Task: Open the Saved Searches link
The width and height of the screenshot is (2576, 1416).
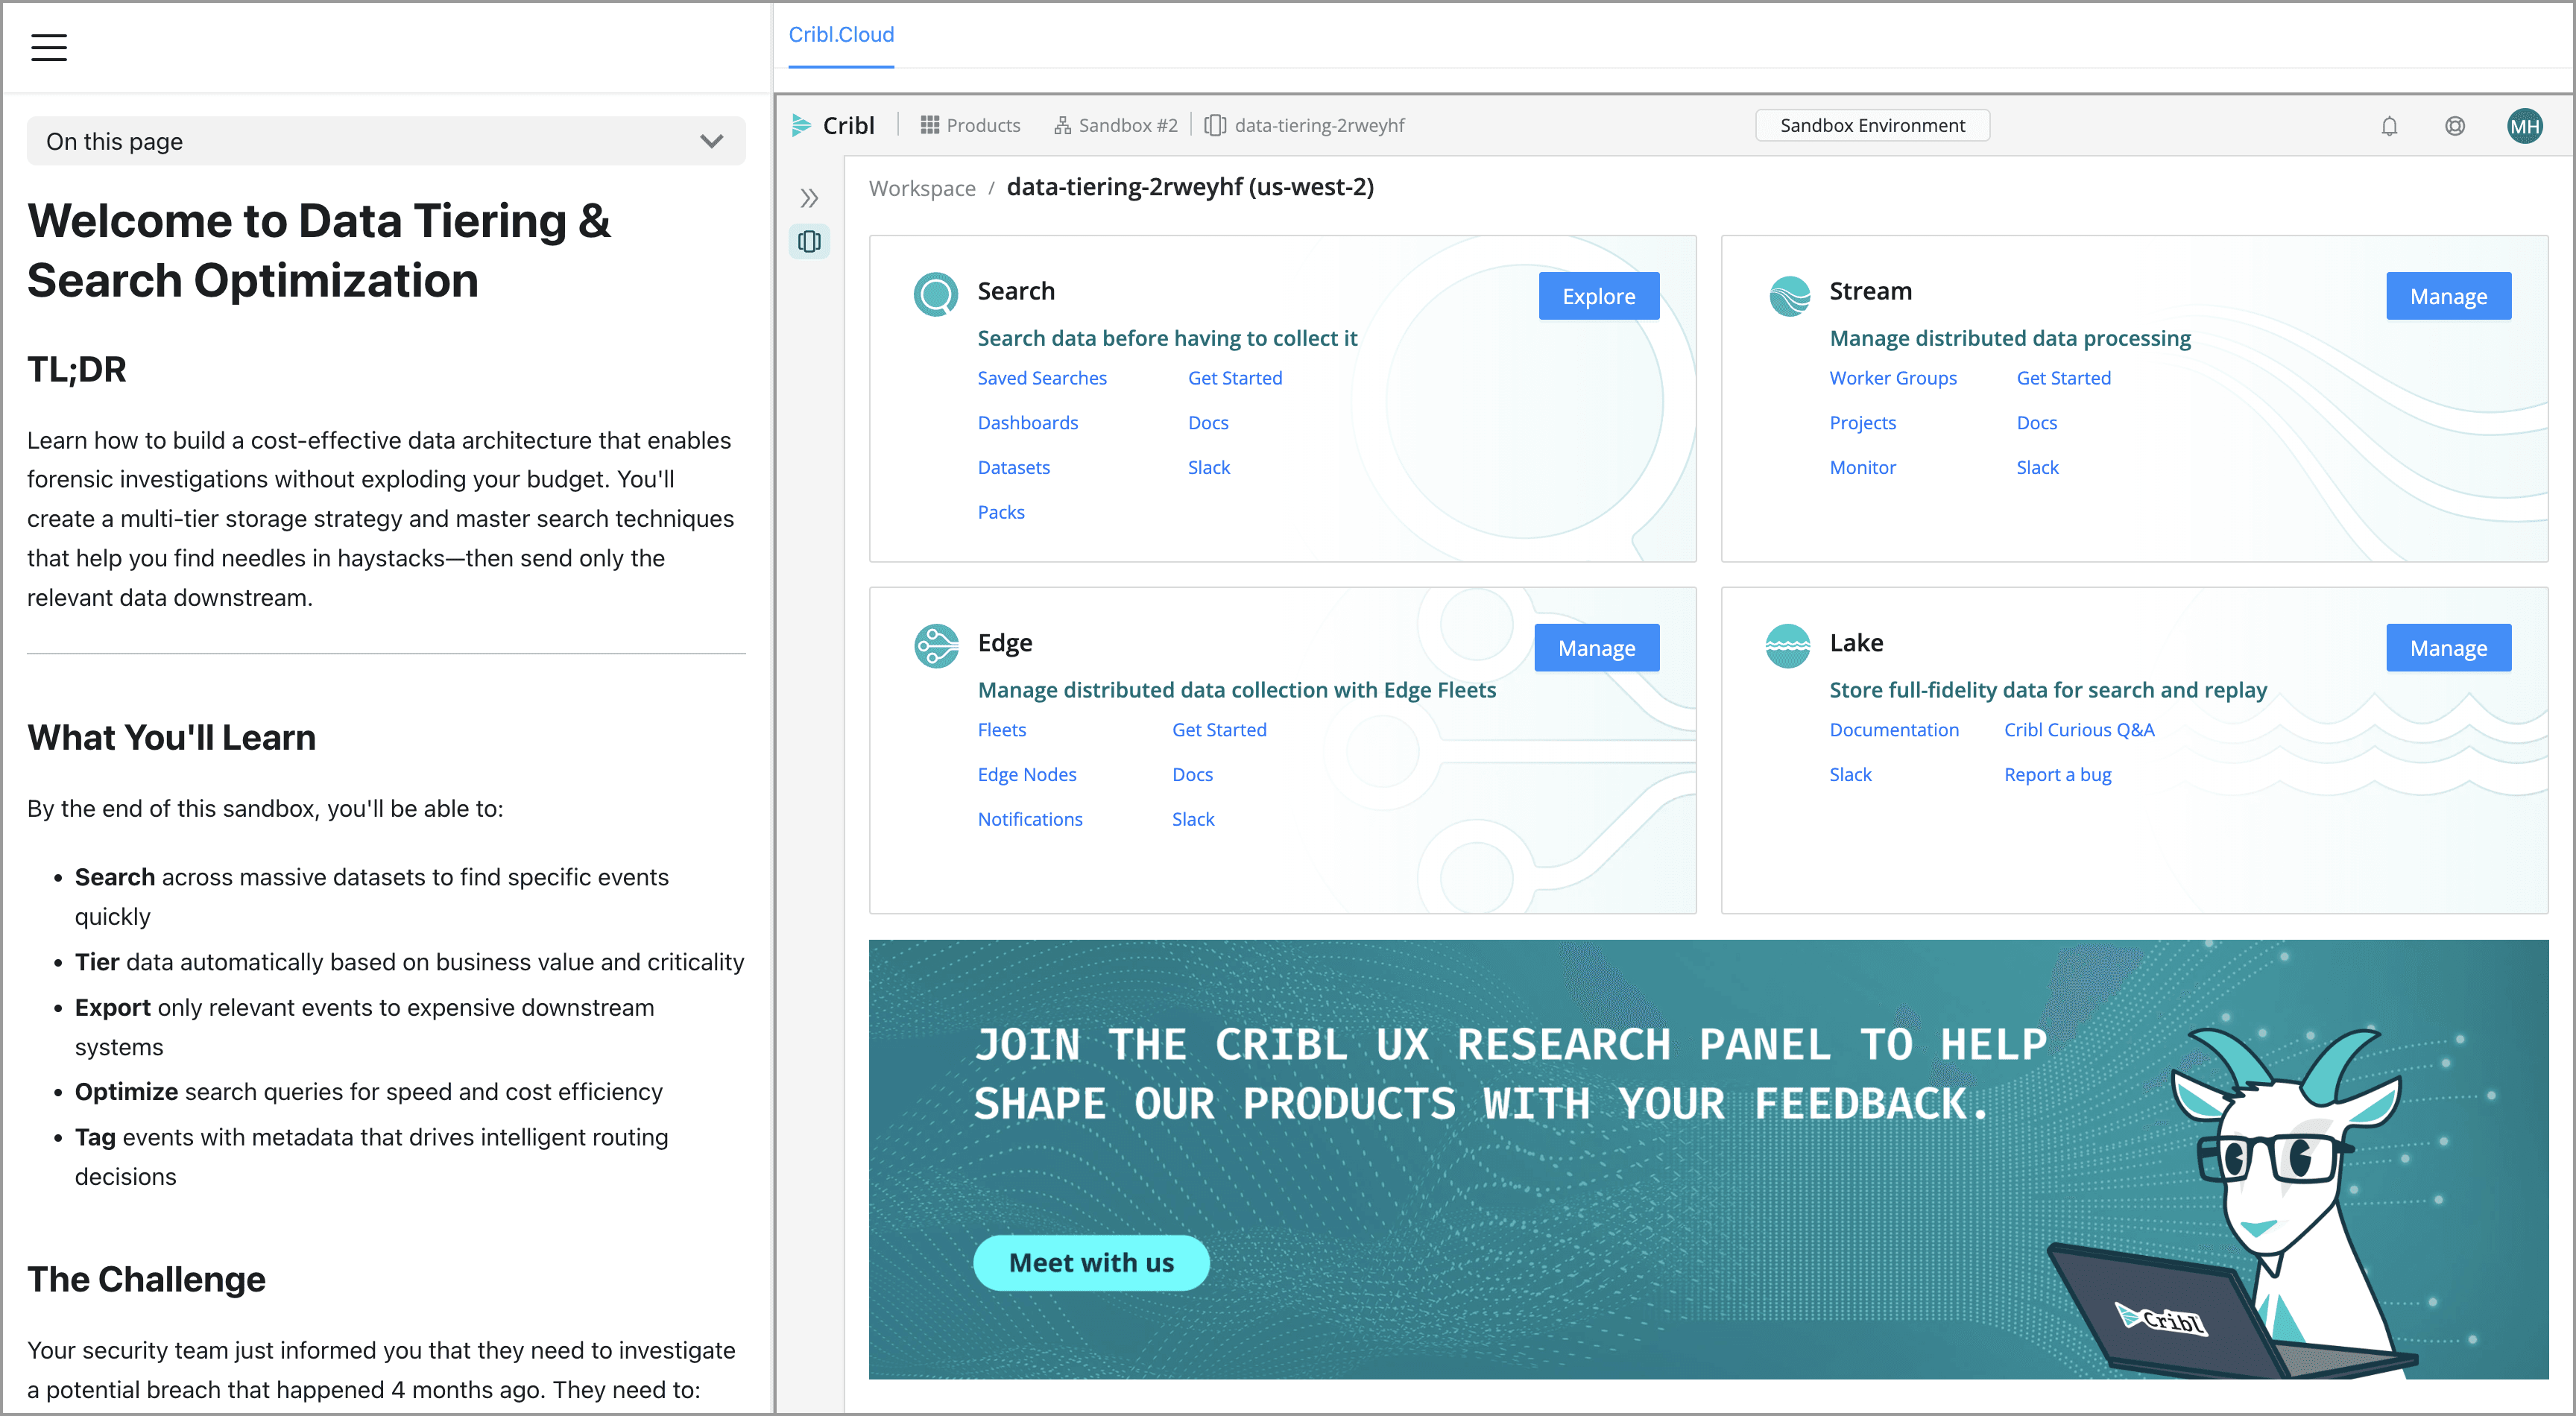Action: pyautogui.click(x=1041, y=378)
